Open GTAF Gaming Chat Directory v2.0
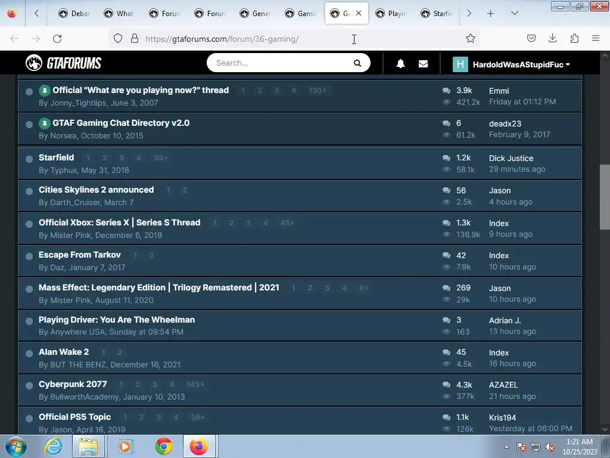The height and width of the screenshot is (458, 610). point(121,123)
